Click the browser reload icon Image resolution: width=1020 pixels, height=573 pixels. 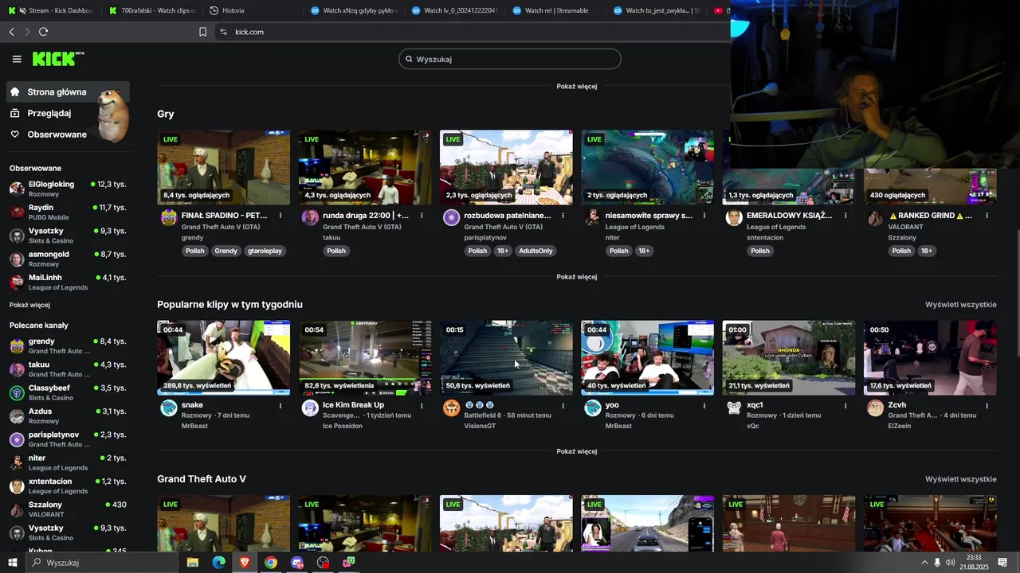(43, 32)
